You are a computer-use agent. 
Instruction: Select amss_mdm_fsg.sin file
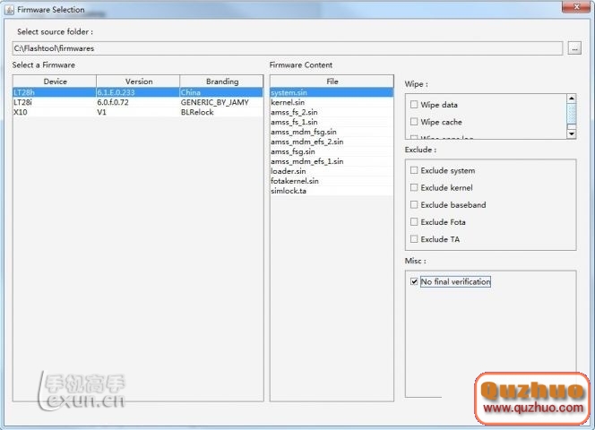click(x=332, y=132)
